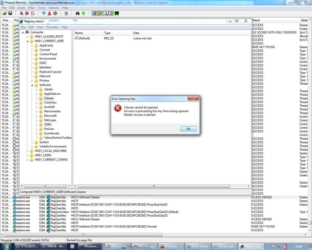Open Registry Editor View menu
312x250 pixels.
pos(40,27)
